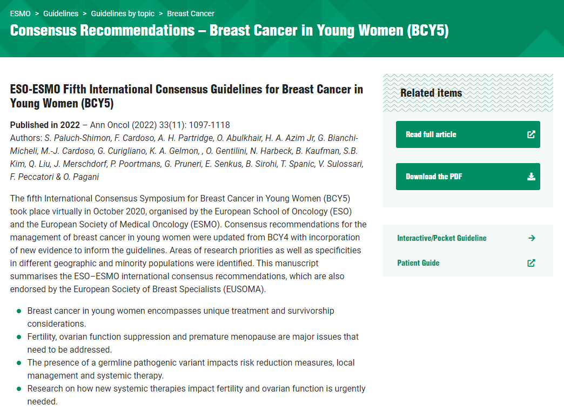The height and width of the screenshot is (418, 564).
Task: Click the Published in 2022 text
Action: tap(45, 125)
